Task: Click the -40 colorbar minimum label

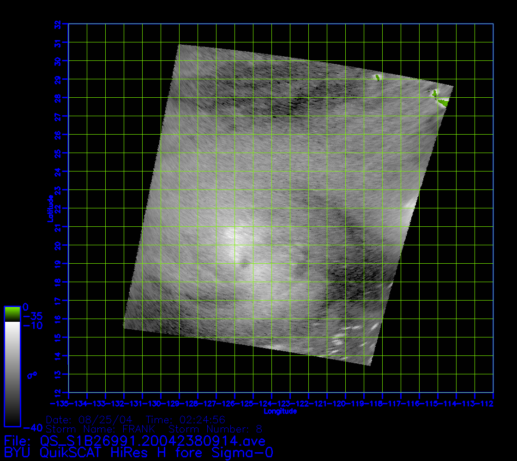Action: [x=31, y=426]
